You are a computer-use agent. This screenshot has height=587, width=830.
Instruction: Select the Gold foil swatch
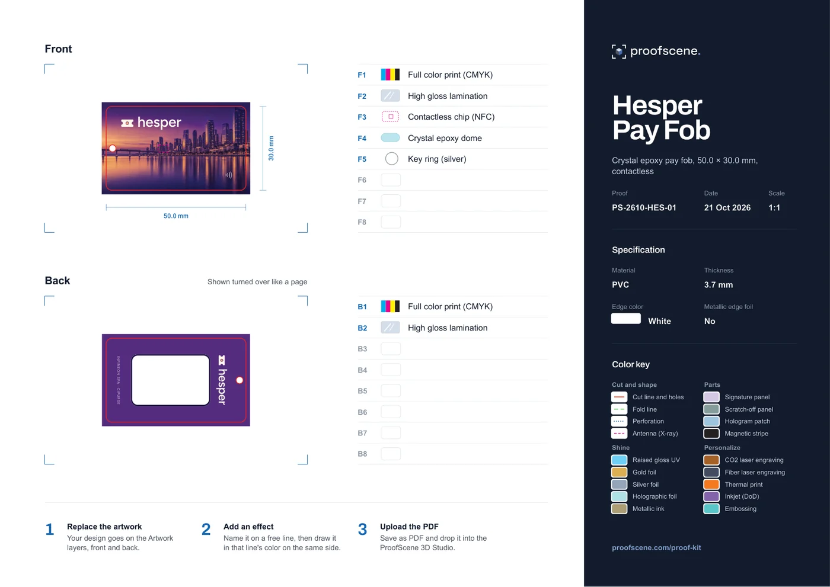[619, 472]
